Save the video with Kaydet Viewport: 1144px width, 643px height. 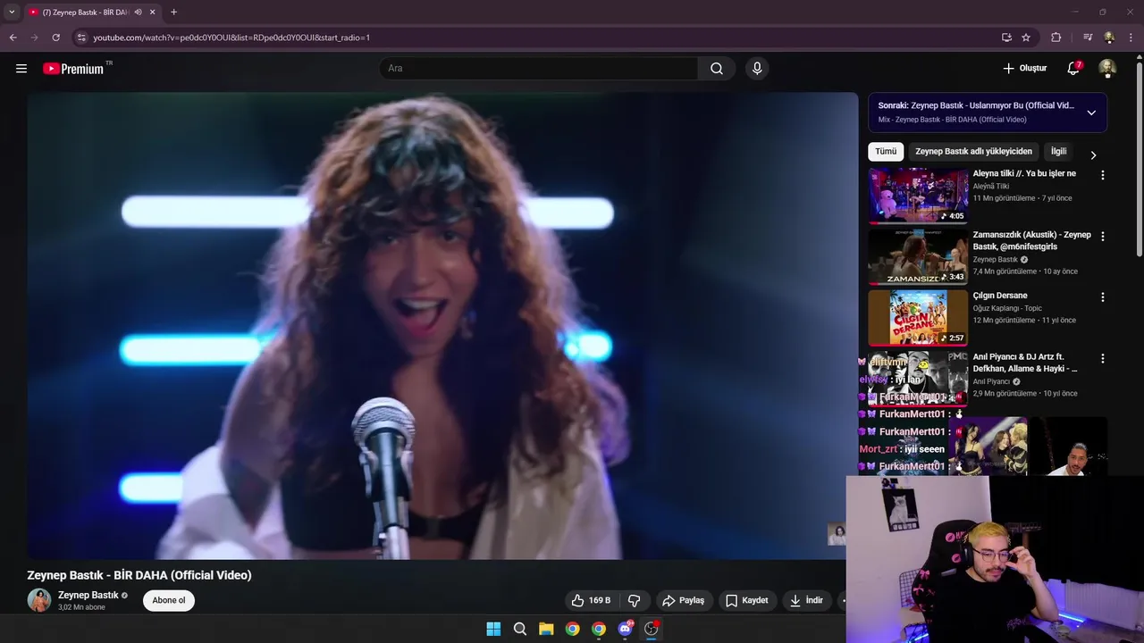click(747, 600)
